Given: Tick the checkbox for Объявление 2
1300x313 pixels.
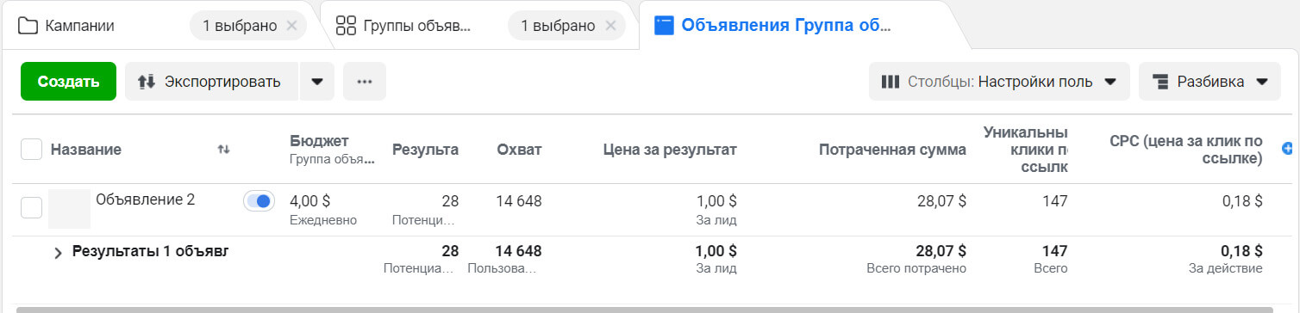Looking at the screenshot, I should (31, 206).
